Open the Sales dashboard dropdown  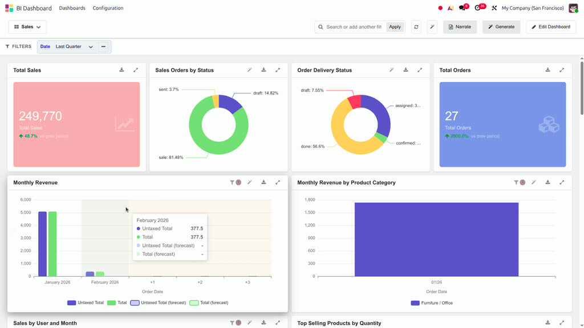point(27,27)
